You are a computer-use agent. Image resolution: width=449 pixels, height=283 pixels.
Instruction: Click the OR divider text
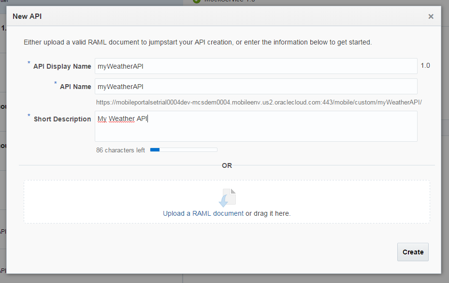tap(227, 165)
